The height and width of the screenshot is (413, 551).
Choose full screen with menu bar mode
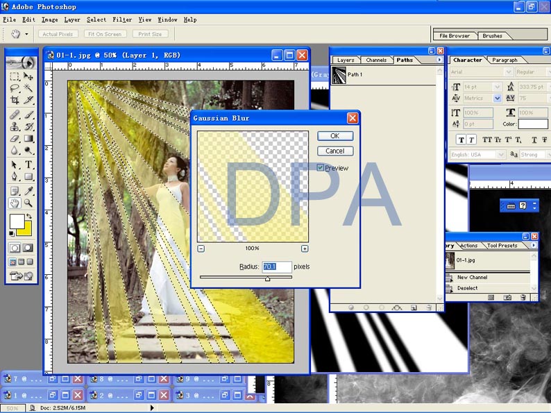[21, 262]
